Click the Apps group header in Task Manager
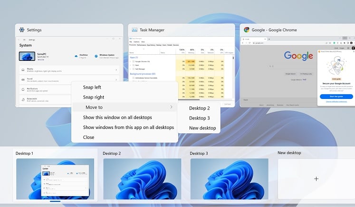Viewport: 355px width, 207px height. click(134, 58)
